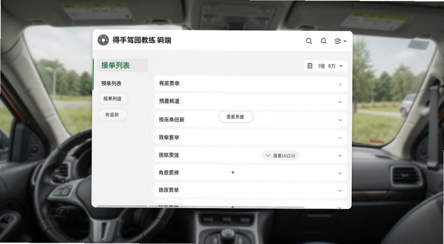Viewport: 444px width, 244px height.
Task: Select the second list row starting with 预
Action: 251,101
